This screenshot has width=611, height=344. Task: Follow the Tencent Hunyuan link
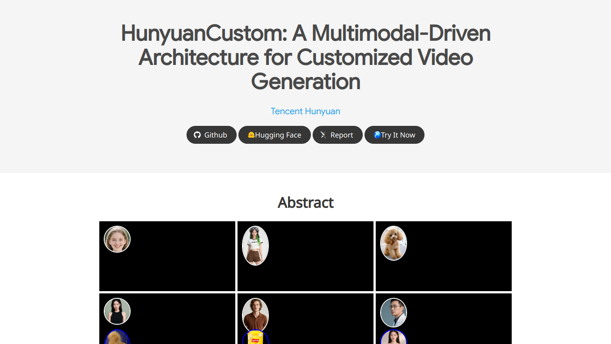305,111
